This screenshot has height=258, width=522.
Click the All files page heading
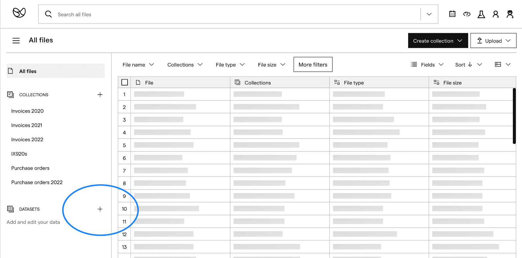(41, 40)
